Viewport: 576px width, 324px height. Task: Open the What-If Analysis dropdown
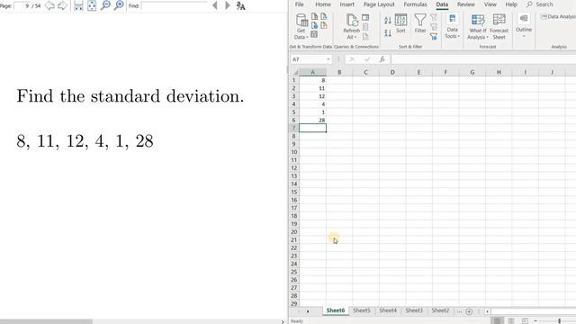[x=478, y=27]
